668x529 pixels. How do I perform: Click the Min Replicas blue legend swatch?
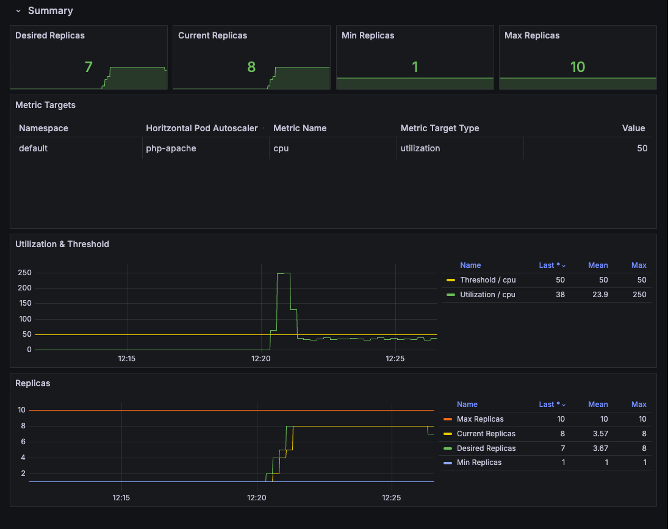click(447, 463)
